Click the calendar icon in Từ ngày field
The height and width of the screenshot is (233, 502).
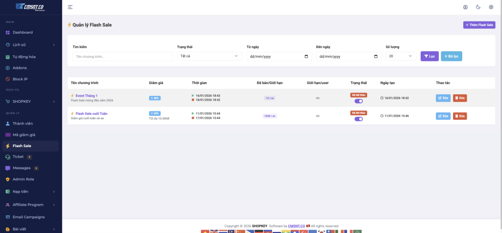pyautogui.click(x=306, y=57)
